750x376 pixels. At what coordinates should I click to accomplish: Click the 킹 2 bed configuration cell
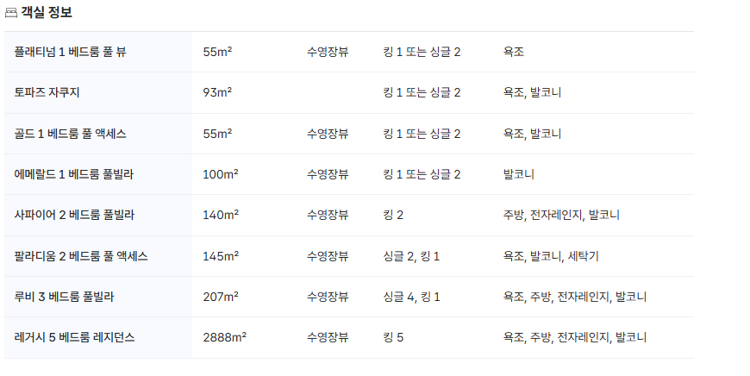tap(393, 215)
